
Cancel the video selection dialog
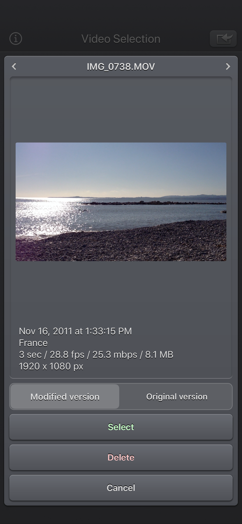tap(121, 488)
